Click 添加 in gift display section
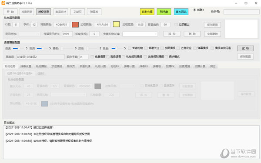This screenshot has height=163, width=261. pos(172,34)
